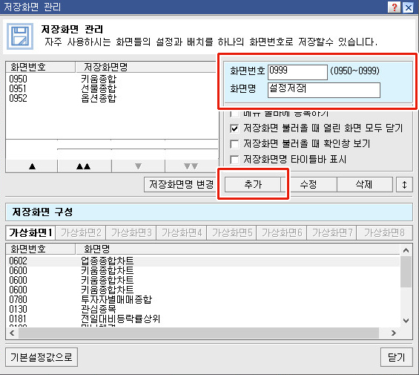419x375 pixels.
Task: Select saved screen 0950 키움종합
Action: pyautogui.click(x=112, y=79)
